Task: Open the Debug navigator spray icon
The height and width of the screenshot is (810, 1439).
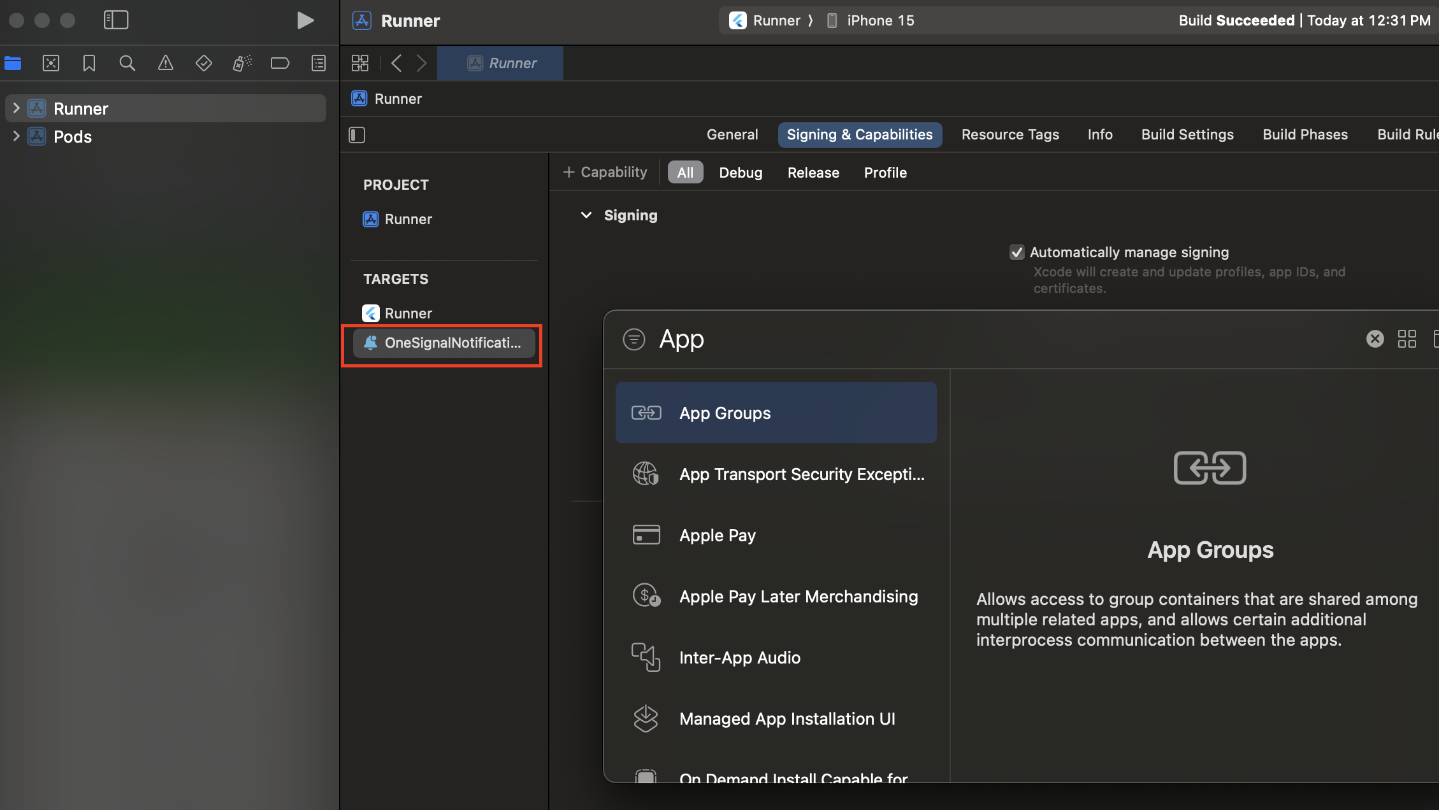Action: coord(242,63)
